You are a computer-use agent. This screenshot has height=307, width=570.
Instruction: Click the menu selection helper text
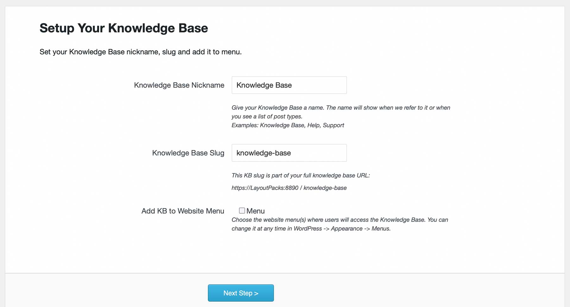click(x=339, y=224)
